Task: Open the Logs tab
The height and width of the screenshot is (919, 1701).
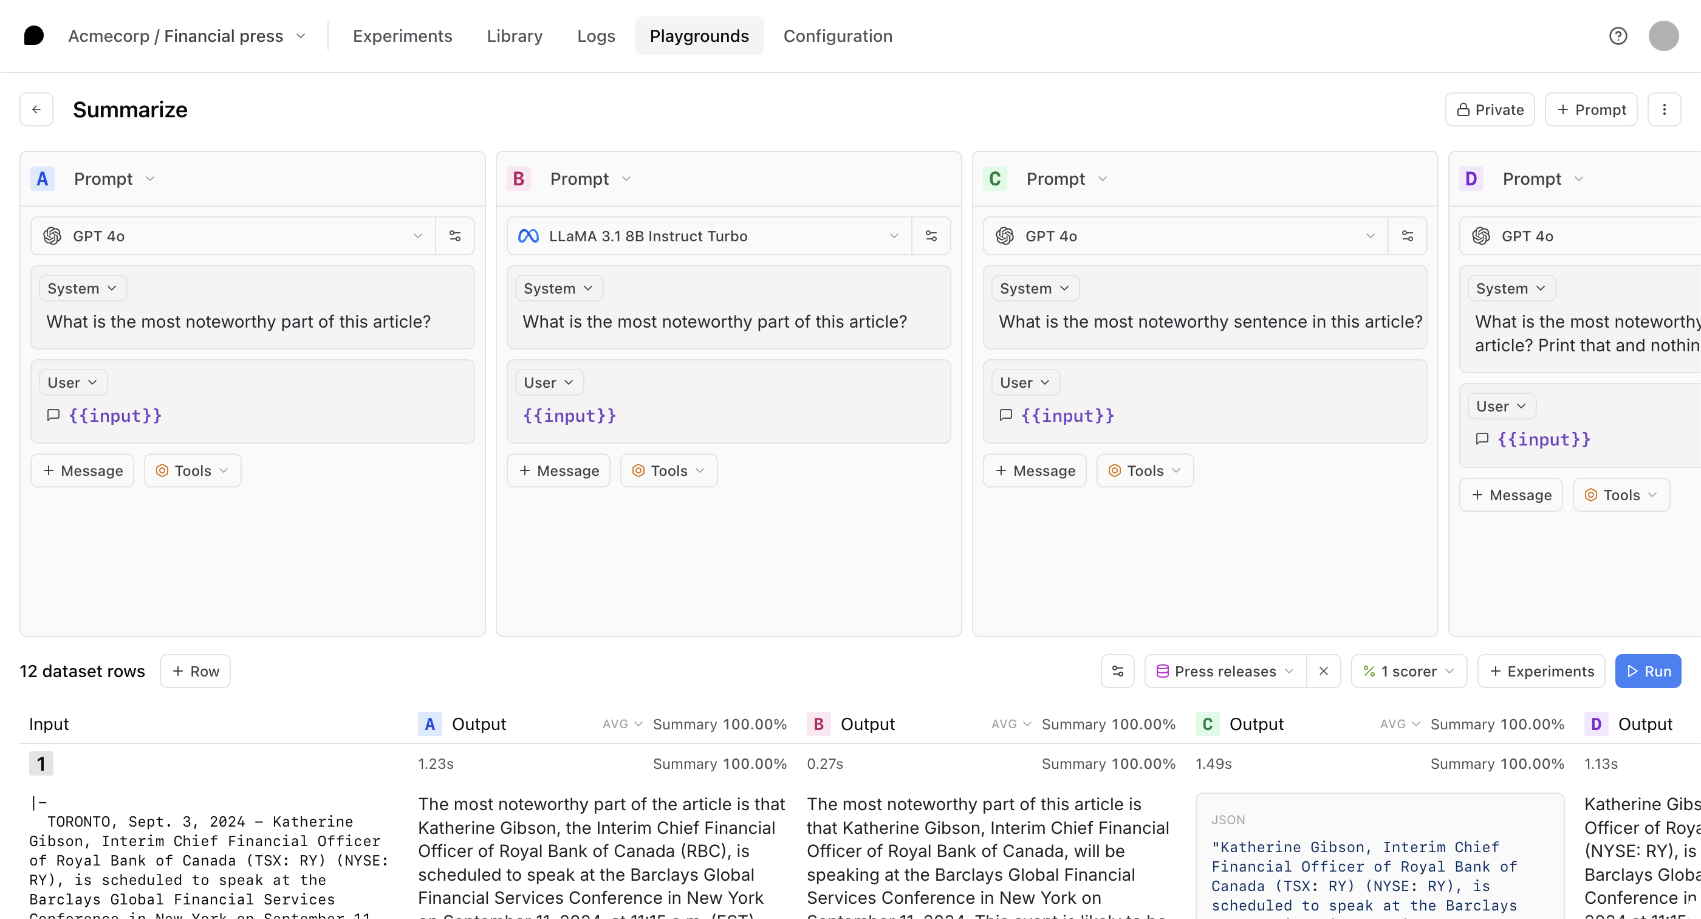Action: 595,36
